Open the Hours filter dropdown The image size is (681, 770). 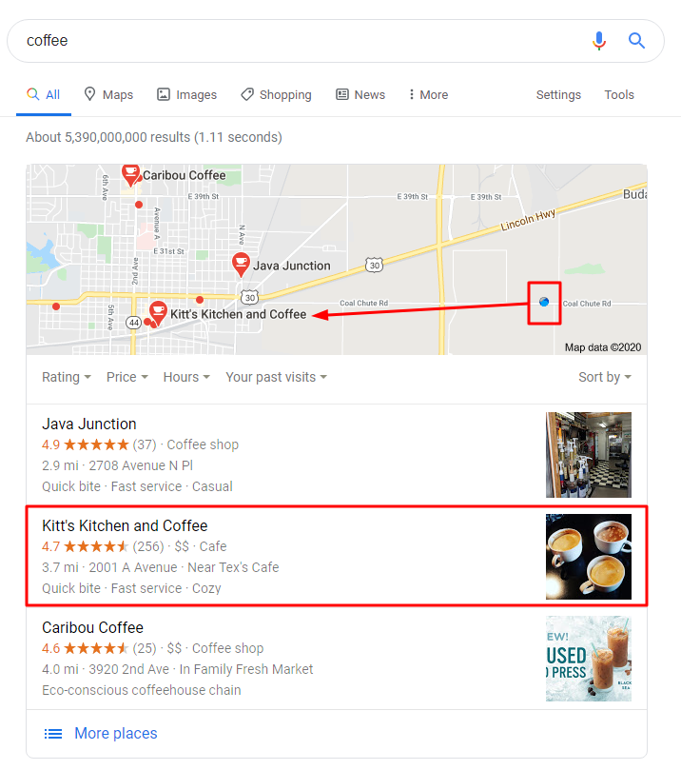coord(186,377)
